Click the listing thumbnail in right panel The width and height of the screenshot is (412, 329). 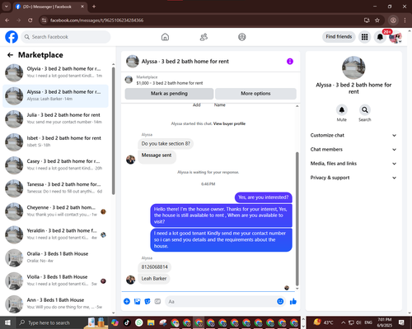353,67
